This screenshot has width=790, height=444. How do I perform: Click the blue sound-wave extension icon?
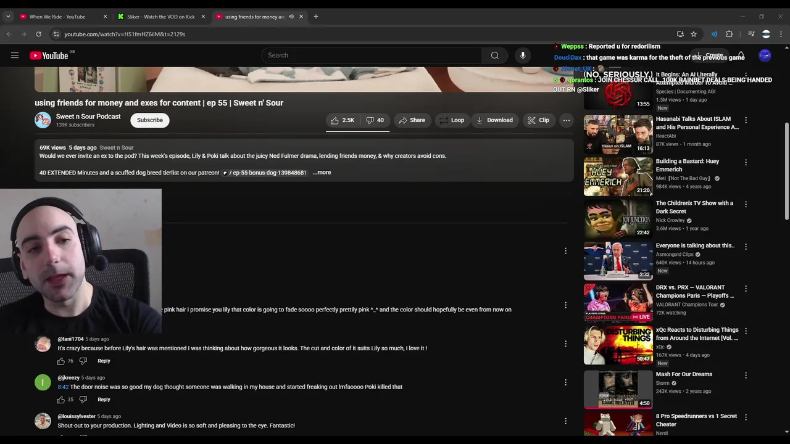714,34
